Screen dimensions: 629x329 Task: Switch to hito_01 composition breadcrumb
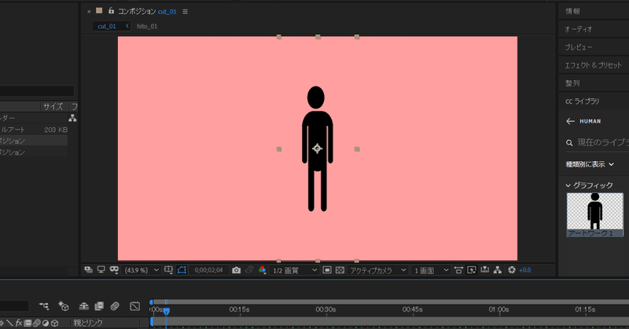point(147,27)
